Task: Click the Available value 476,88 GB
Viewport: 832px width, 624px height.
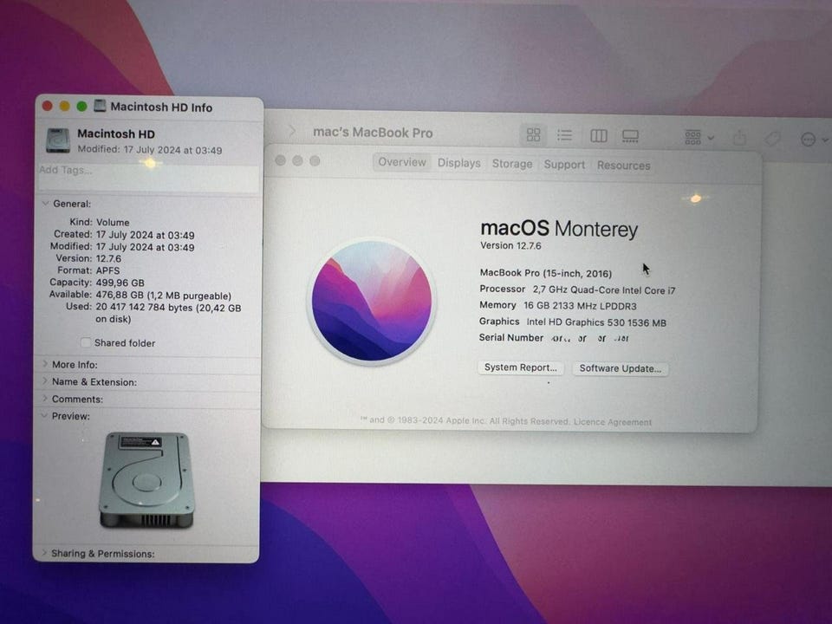Action: tap(164, 296)
